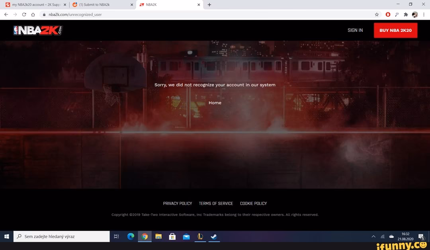Open the PRIVACY POLICY link
This screenshot has width=430, height=250.
178,203
